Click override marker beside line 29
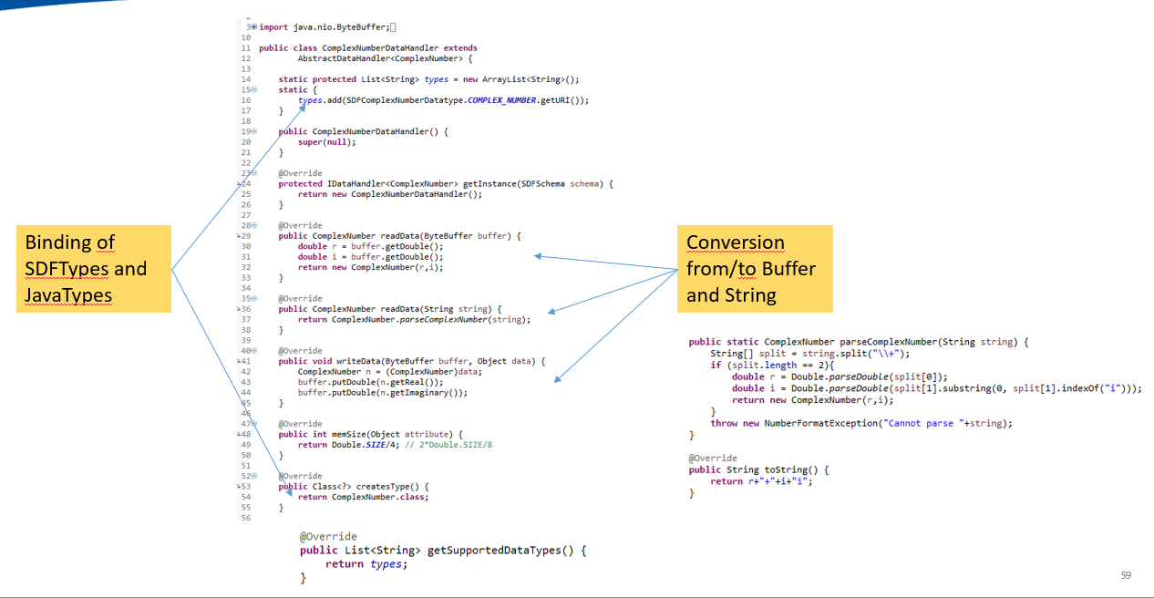 pyautogui.click(x=239, y=235)
